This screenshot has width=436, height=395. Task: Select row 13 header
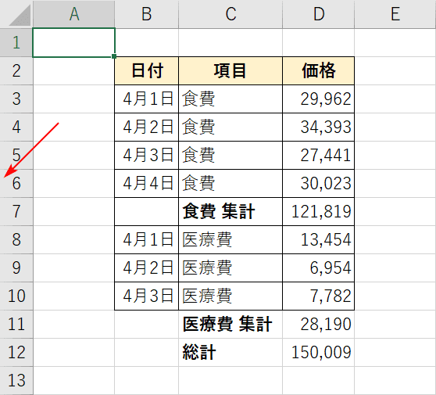(x=16, y=380)
